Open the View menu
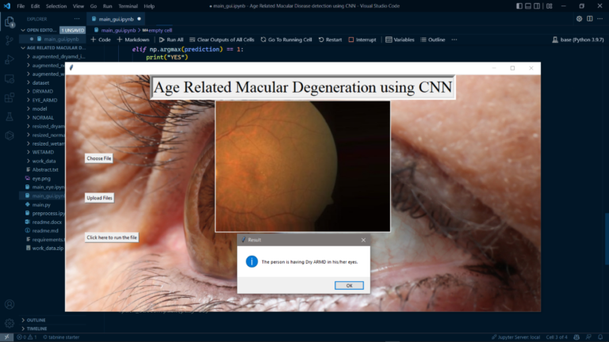Viewport: 609px width, 342px height. pyautogui.click(x=79, y=6)
